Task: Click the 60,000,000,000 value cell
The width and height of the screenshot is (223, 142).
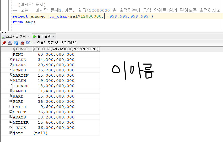Action: pos(66,54)
